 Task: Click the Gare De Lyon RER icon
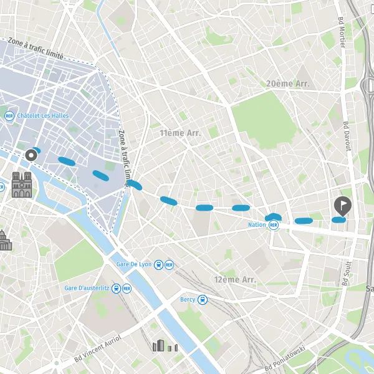(169, 265)
